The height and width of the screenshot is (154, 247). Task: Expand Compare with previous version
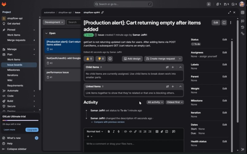[108, 122]
